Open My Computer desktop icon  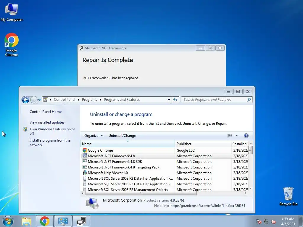pyautogui.click(x=12, y=12)
